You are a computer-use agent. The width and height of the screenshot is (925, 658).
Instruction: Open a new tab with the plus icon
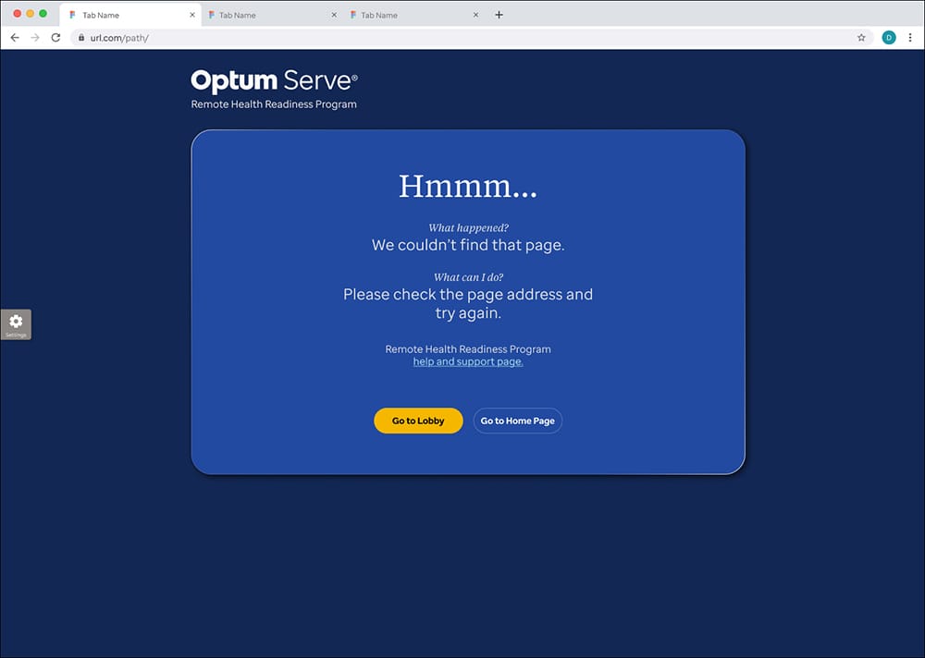coord(499,15)
